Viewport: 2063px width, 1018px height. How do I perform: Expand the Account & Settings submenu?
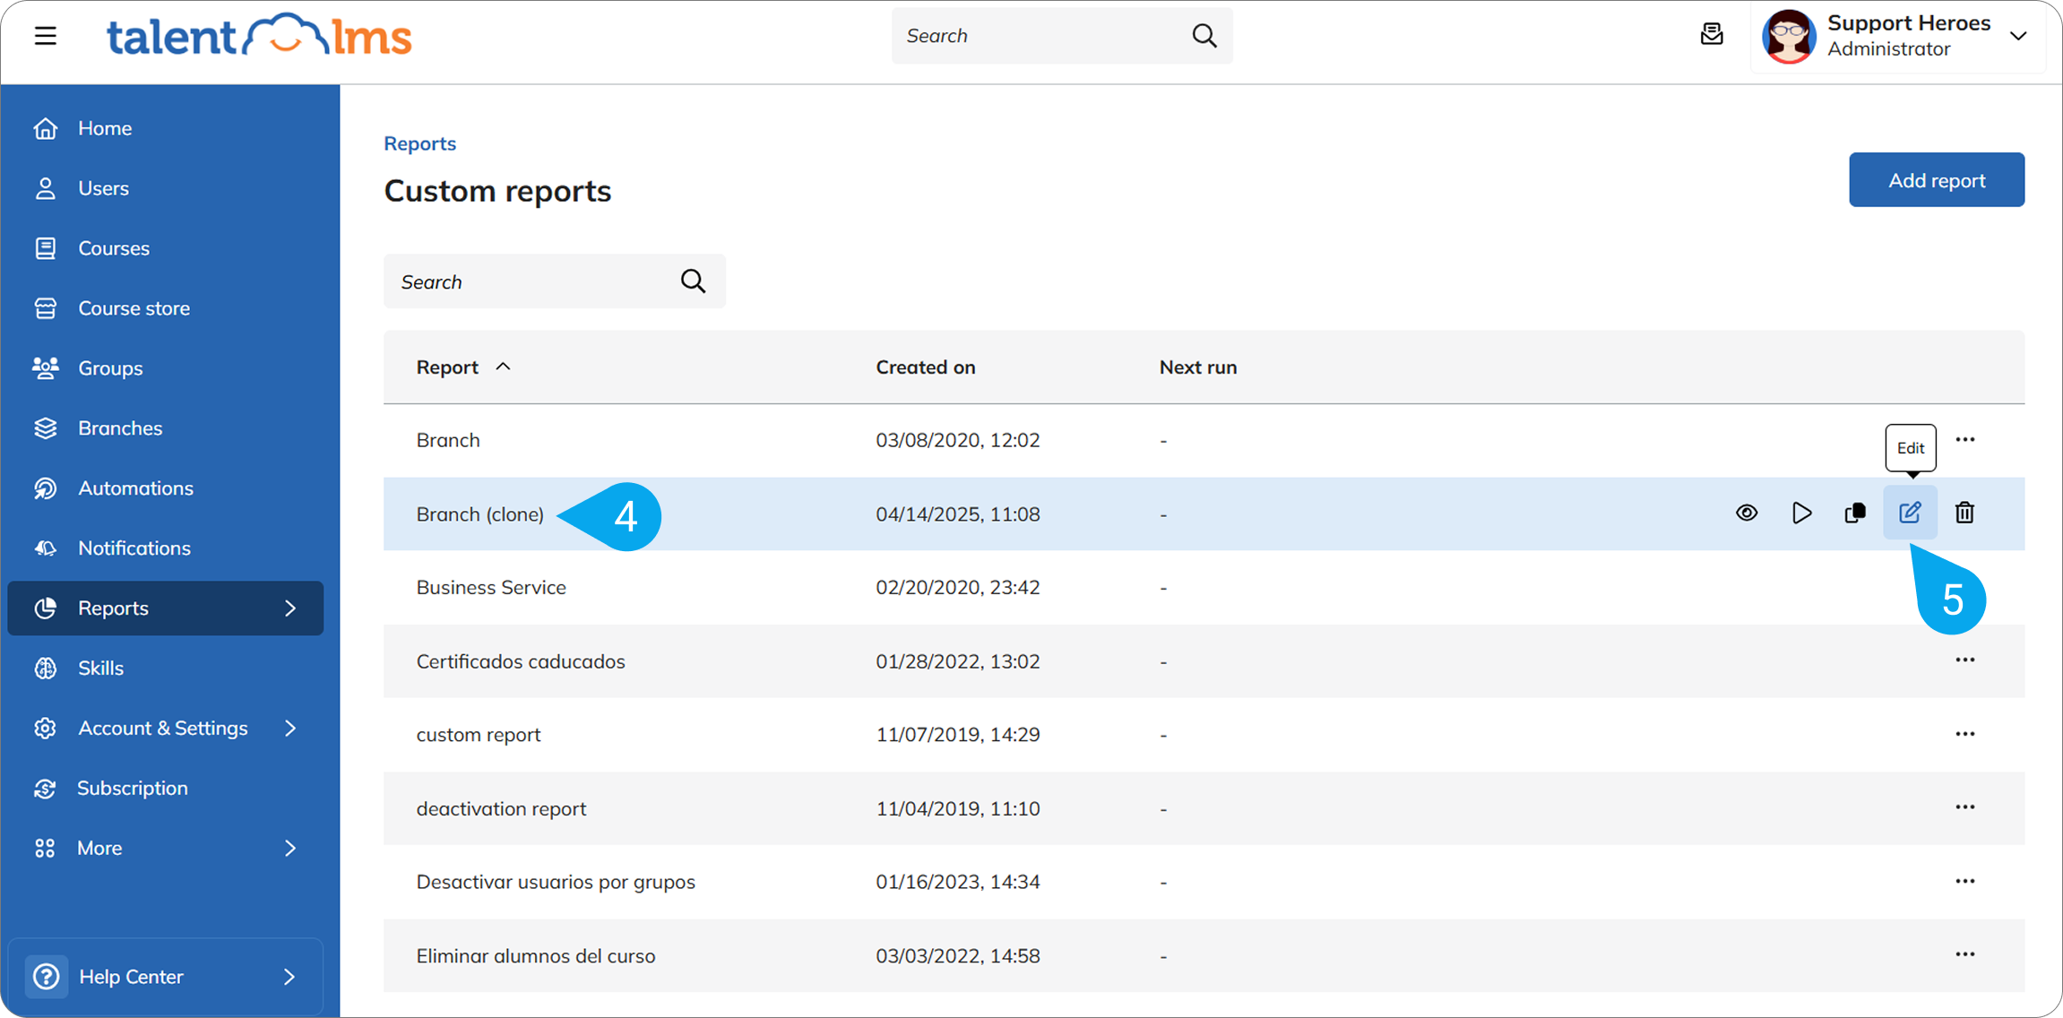290,728
